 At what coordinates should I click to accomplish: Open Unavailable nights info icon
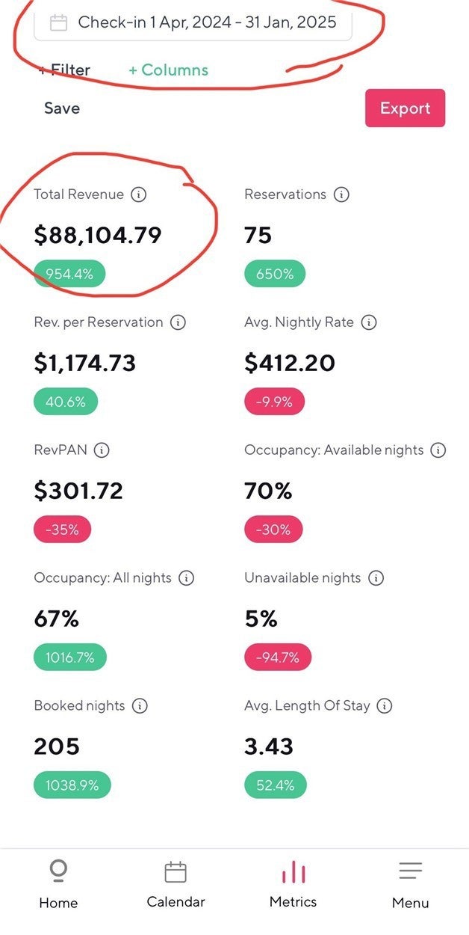376,578
